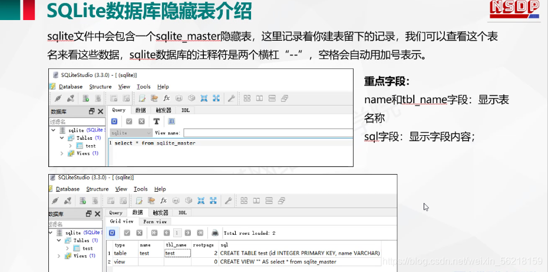The width and height of the screenshot is (548, 272).
Task: Select Form view tab
Action: [x=155, y=222]
